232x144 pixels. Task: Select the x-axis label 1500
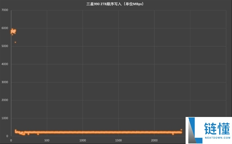click(x=119, y=140)
